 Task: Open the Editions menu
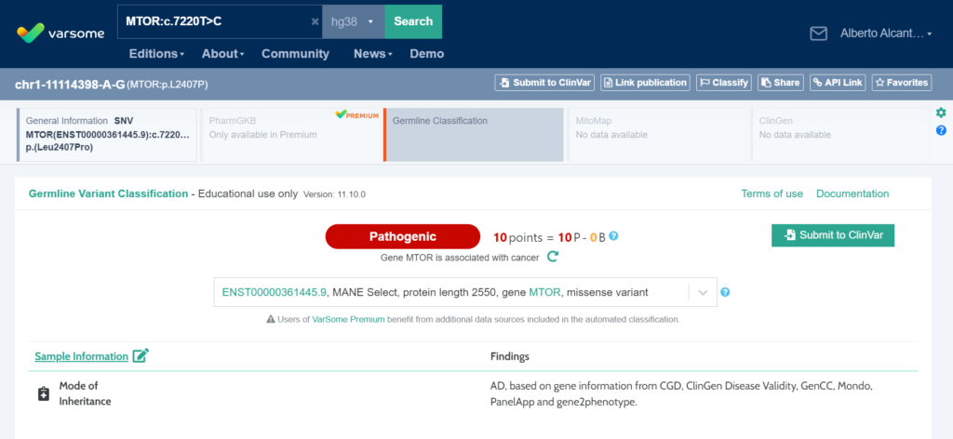156,54
